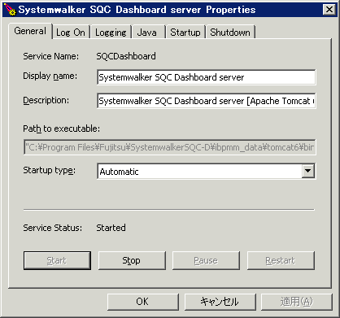
Task: Open the Logging tab
Action: click(x=111, y=33)
